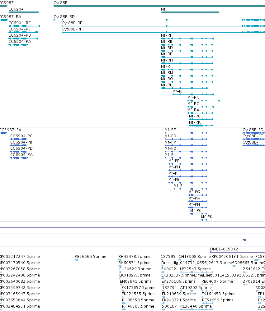Click the DME1-015D12 clone label
Image resolution: width=265 pixels, height=311 pixels.
coord(224,249)
